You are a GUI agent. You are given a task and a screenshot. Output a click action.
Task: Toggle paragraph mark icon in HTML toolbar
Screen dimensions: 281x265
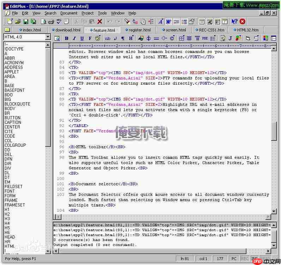pyautogui.click(x=123, y=38)
